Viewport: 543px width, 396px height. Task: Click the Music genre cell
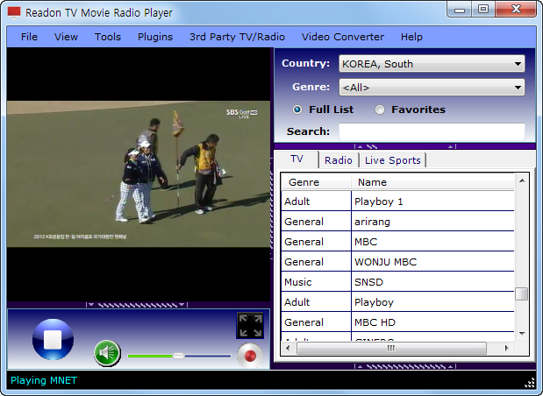(316, 282)
